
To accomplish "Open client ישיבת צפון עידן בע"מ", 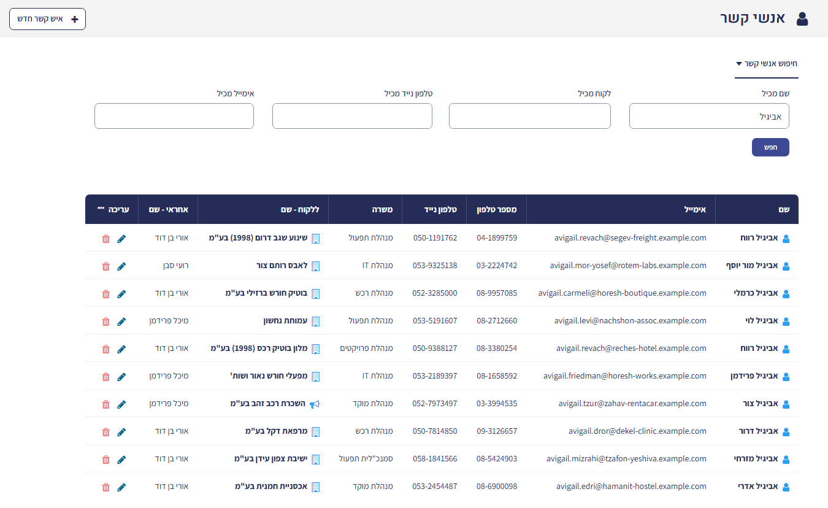I will (270, 459).
